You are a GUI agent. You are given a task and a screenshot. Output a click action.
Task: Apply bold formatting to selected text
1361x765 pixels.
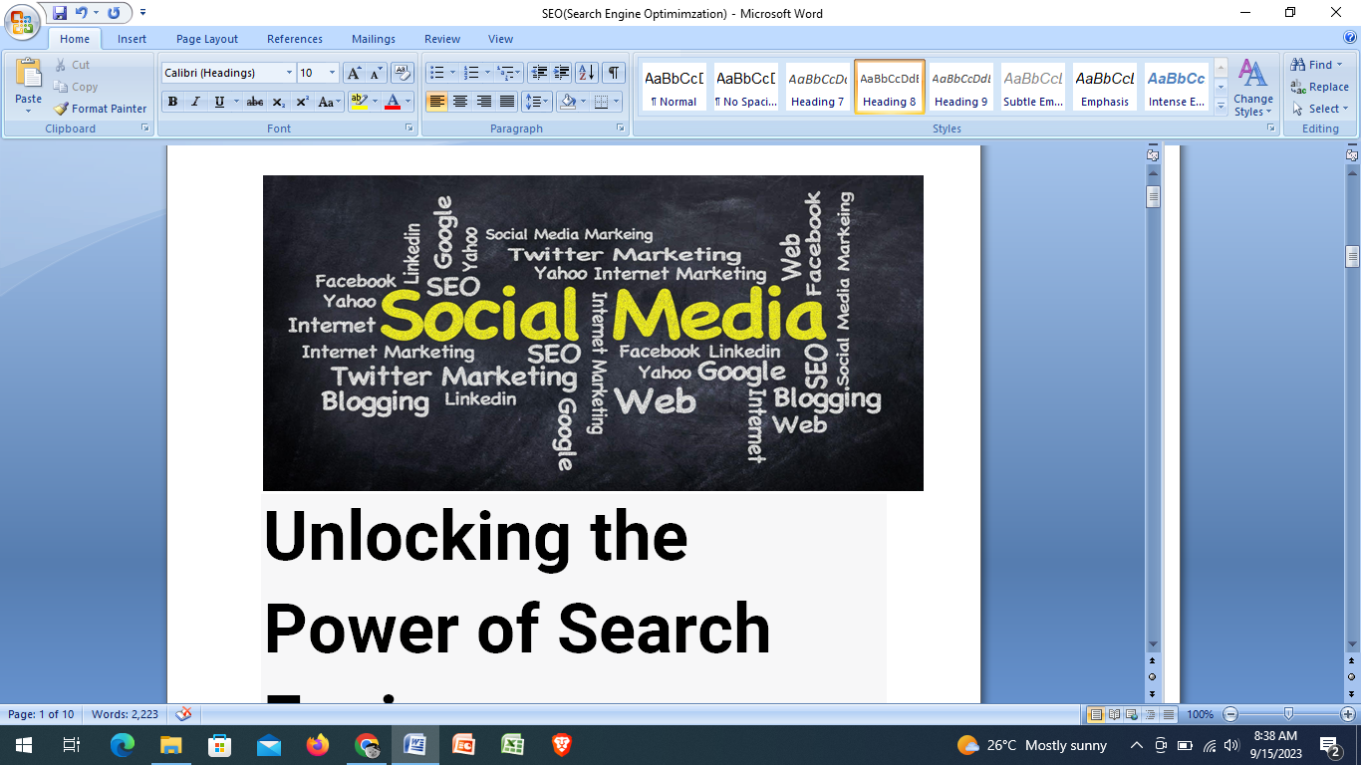[x=171, y=102]
